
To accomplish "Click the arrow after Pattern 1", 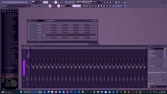I will [82, 6].
